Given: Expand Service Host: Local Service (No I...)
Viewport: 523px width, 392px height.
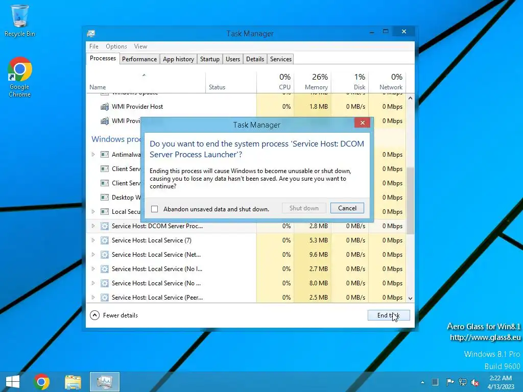Looking at the screenshot, I should click(93, 269).
